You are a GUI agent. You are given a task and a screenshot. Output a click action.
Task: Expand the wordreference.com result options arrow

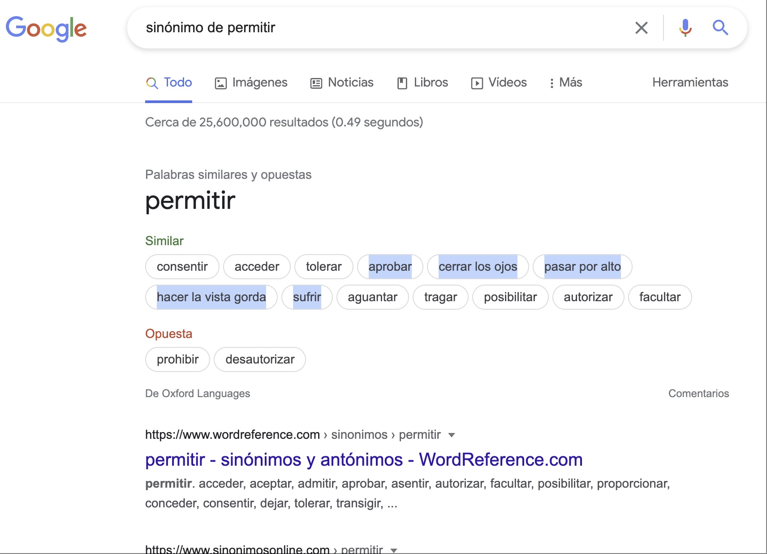(452, 435)
